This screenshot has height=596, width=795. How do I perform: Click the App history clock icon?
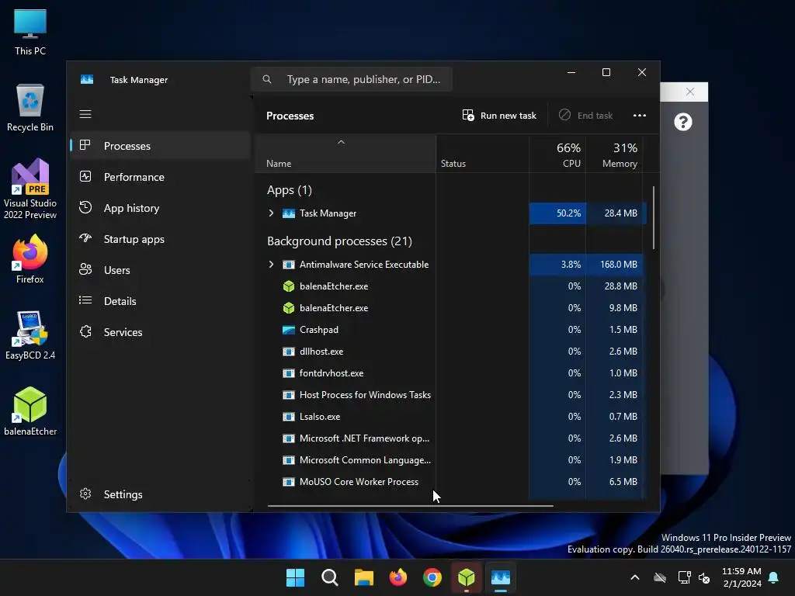[85, 207]
